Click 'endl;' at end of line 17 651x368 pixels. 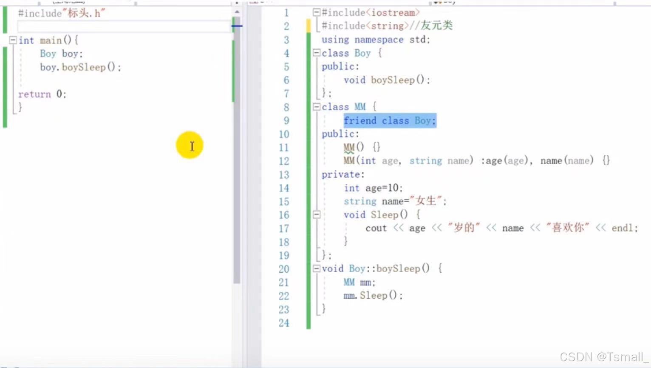625,228
